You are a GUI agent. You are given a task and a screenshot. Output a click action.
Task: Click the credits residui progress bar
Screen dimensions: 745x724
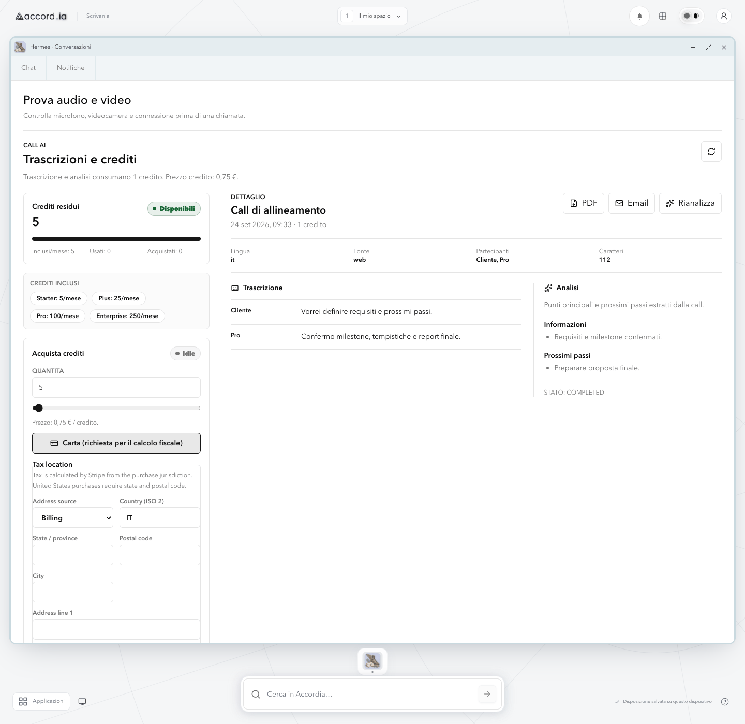coord(116,239)
